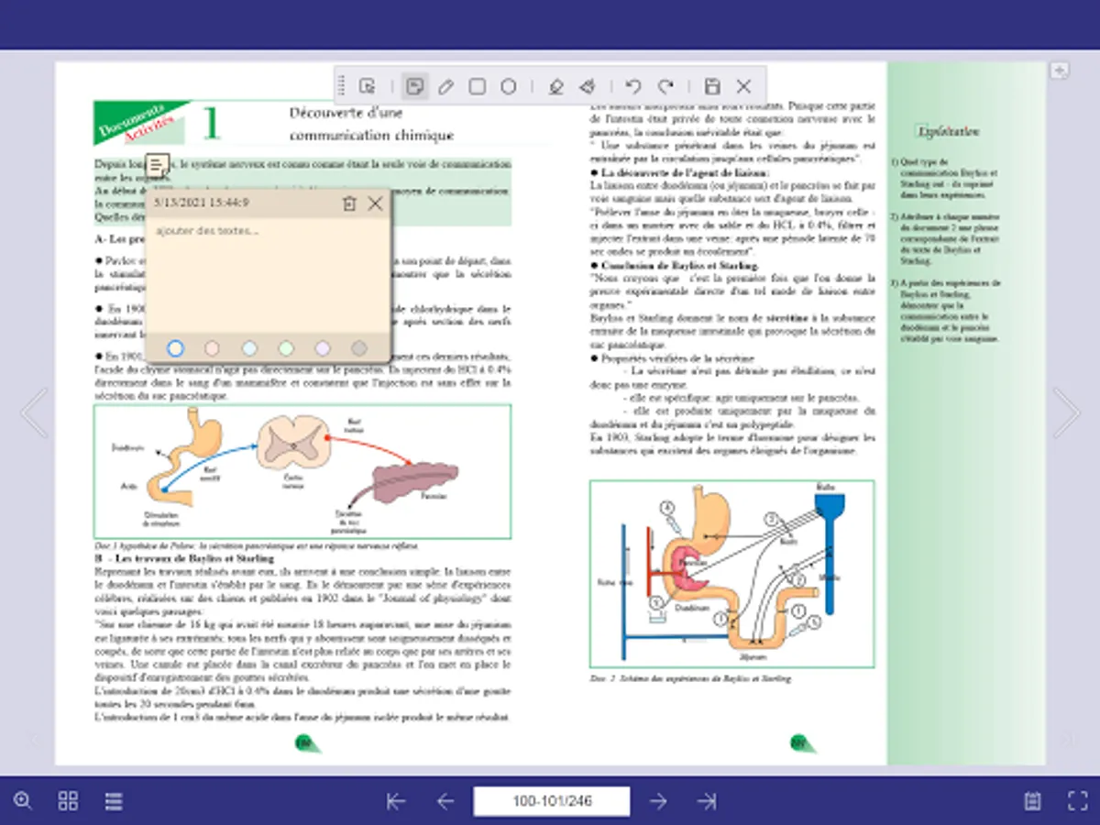This screenshot has height=825, width=1100.
Task: Choose the light green note color swatch
Action: pyautogui.click(x=286, y=348)
